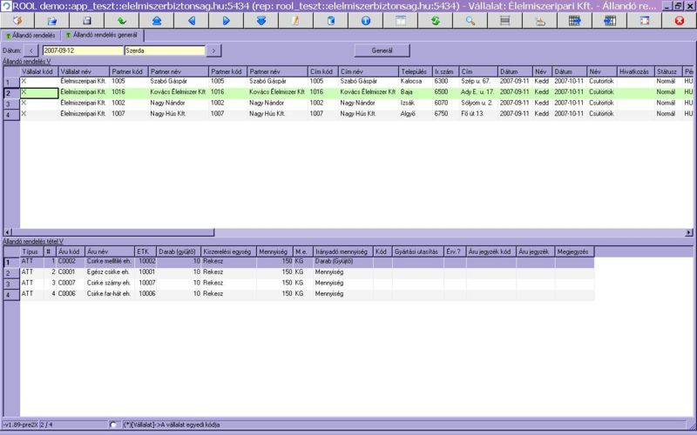The height and width of the screenshot is (435, 697).
Task: Toggle the X mark in row 1
Action: pyautogui.click(x=24, y=81)
